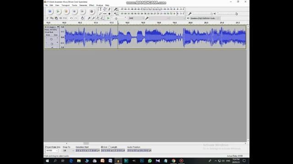The image size is (293, 164).
Task: Open the Analyze menu
Action: 99,5
